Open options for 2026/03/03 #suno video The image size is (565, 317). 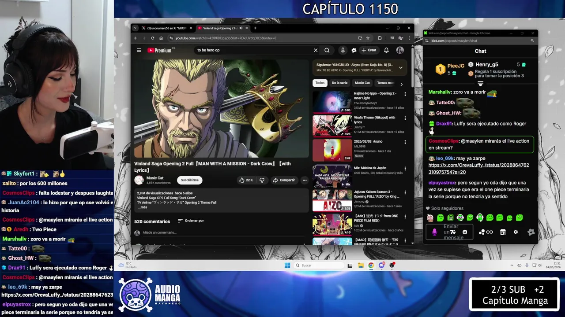(405, 142)
